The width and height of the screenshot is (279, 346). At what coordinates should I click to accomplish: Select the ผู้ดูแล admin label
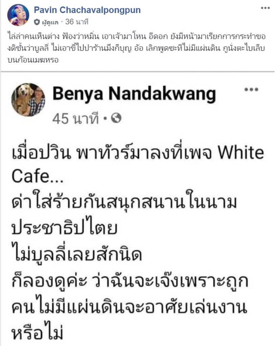[x=50, y=22]
